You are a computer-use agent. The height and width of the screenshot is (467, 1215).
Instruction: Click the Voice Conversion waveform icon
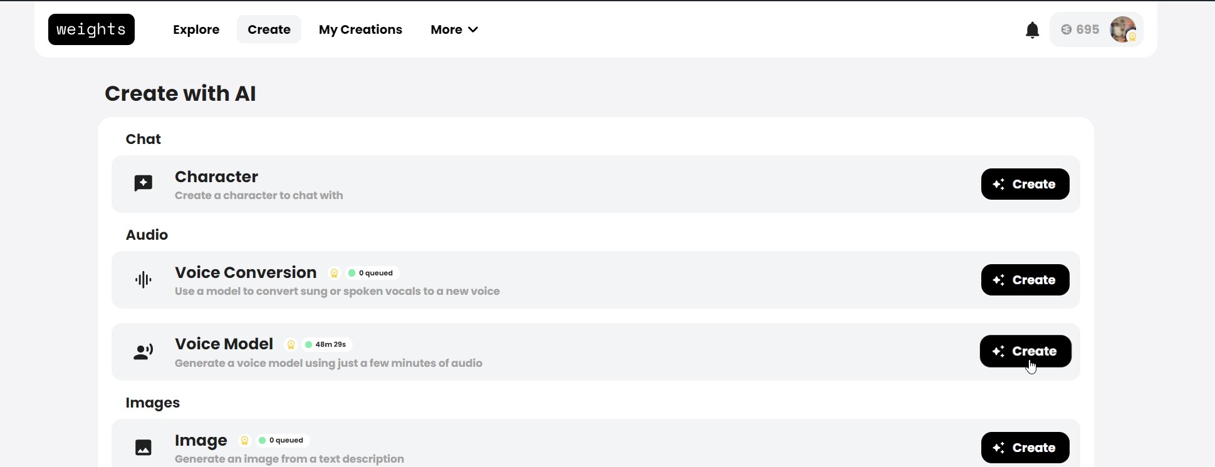[143, 280]
